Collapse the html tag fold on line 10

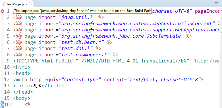[11, 67]
